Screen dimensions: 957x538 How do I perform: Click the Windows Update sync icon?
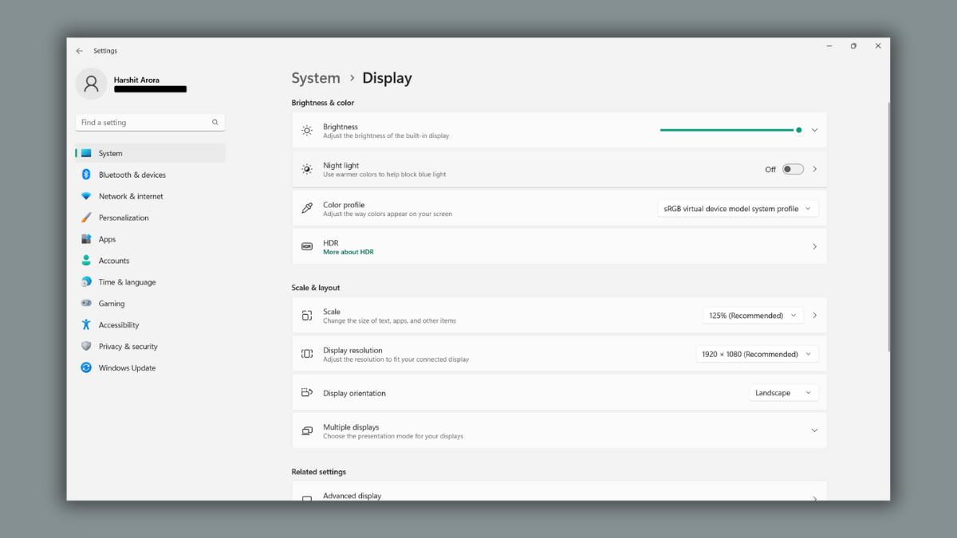pos(86,368)
